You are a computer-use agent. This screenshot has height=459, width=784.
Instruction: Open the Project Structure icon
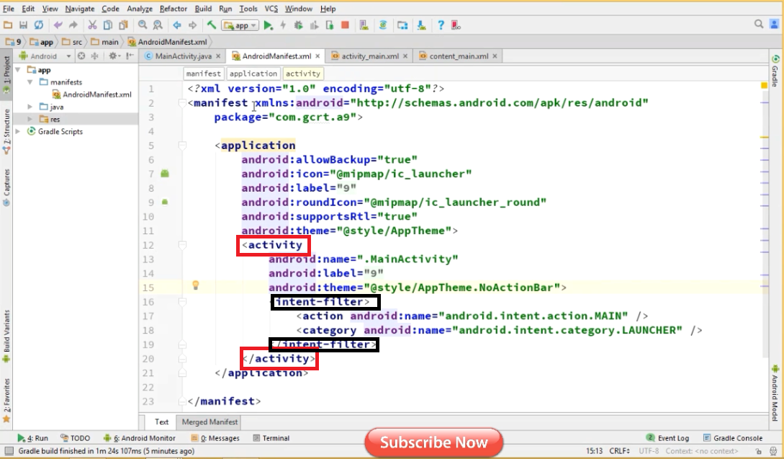pyautogui.click(x=402, y=25)
